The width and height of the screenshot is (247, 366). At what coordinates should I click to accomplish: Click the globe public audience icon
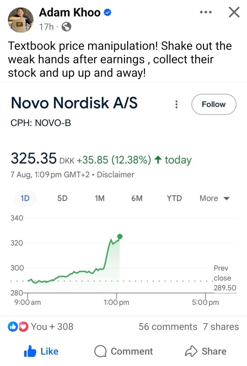[x=66, y=27]
